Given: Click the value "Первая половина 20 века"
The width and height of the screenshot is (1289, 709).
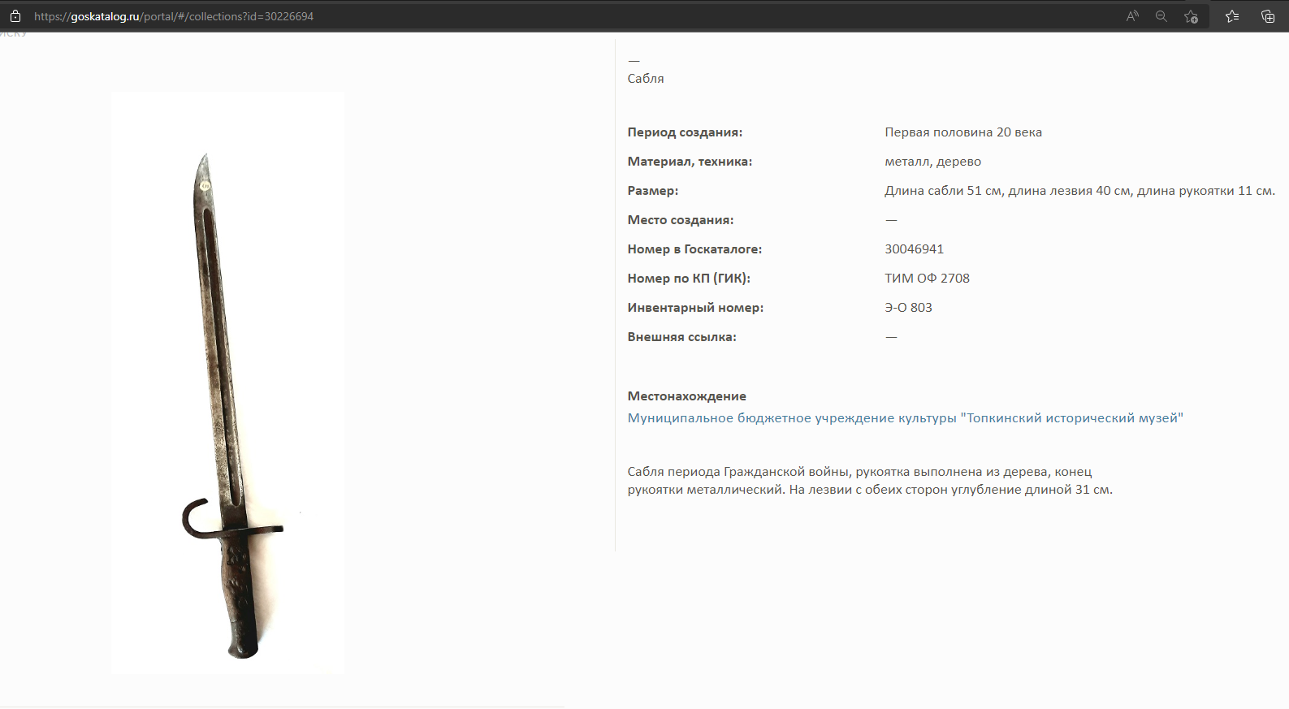Looking at the screenshot, I should click(962, 132).
